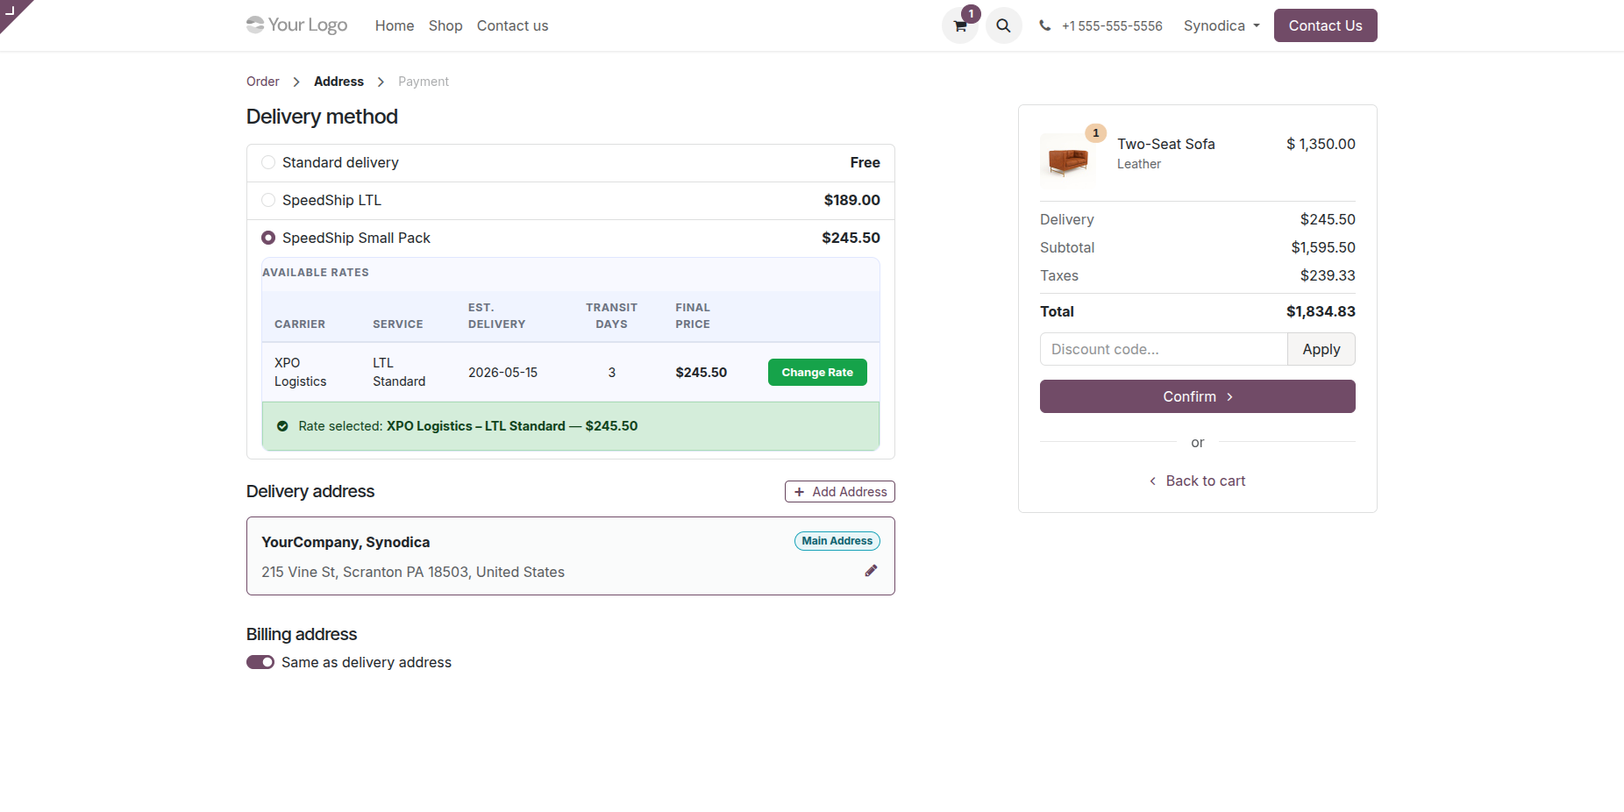Image resolution: width=1624 pixels, height=812 pixels.
Task: Focus the Discount code input field
Action: [1164, 349]
